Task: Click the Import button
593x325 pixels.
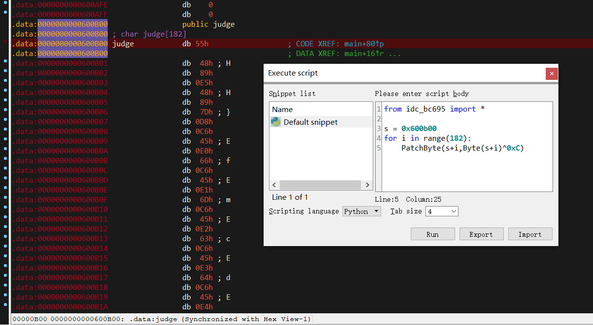Action: tap(530, 234)
